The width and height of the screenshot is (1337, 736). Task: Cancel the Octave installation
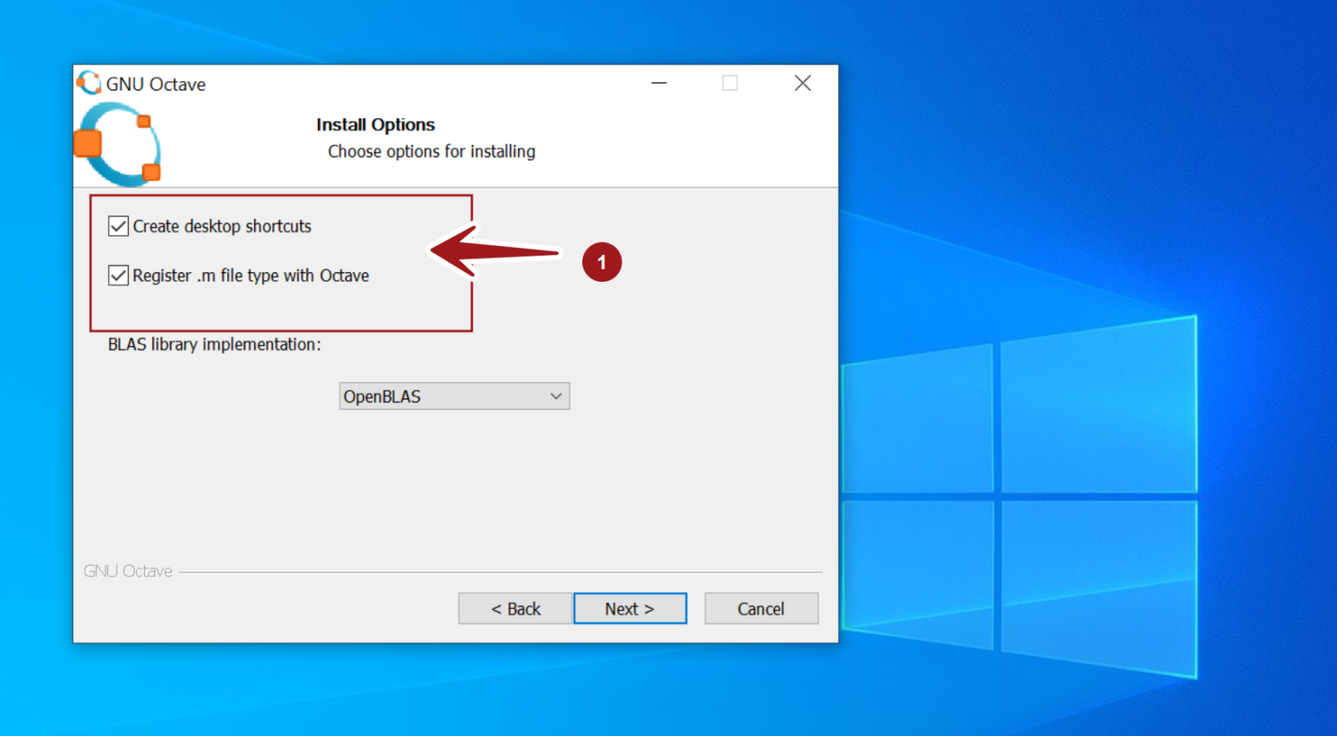[x=760, y=608]
